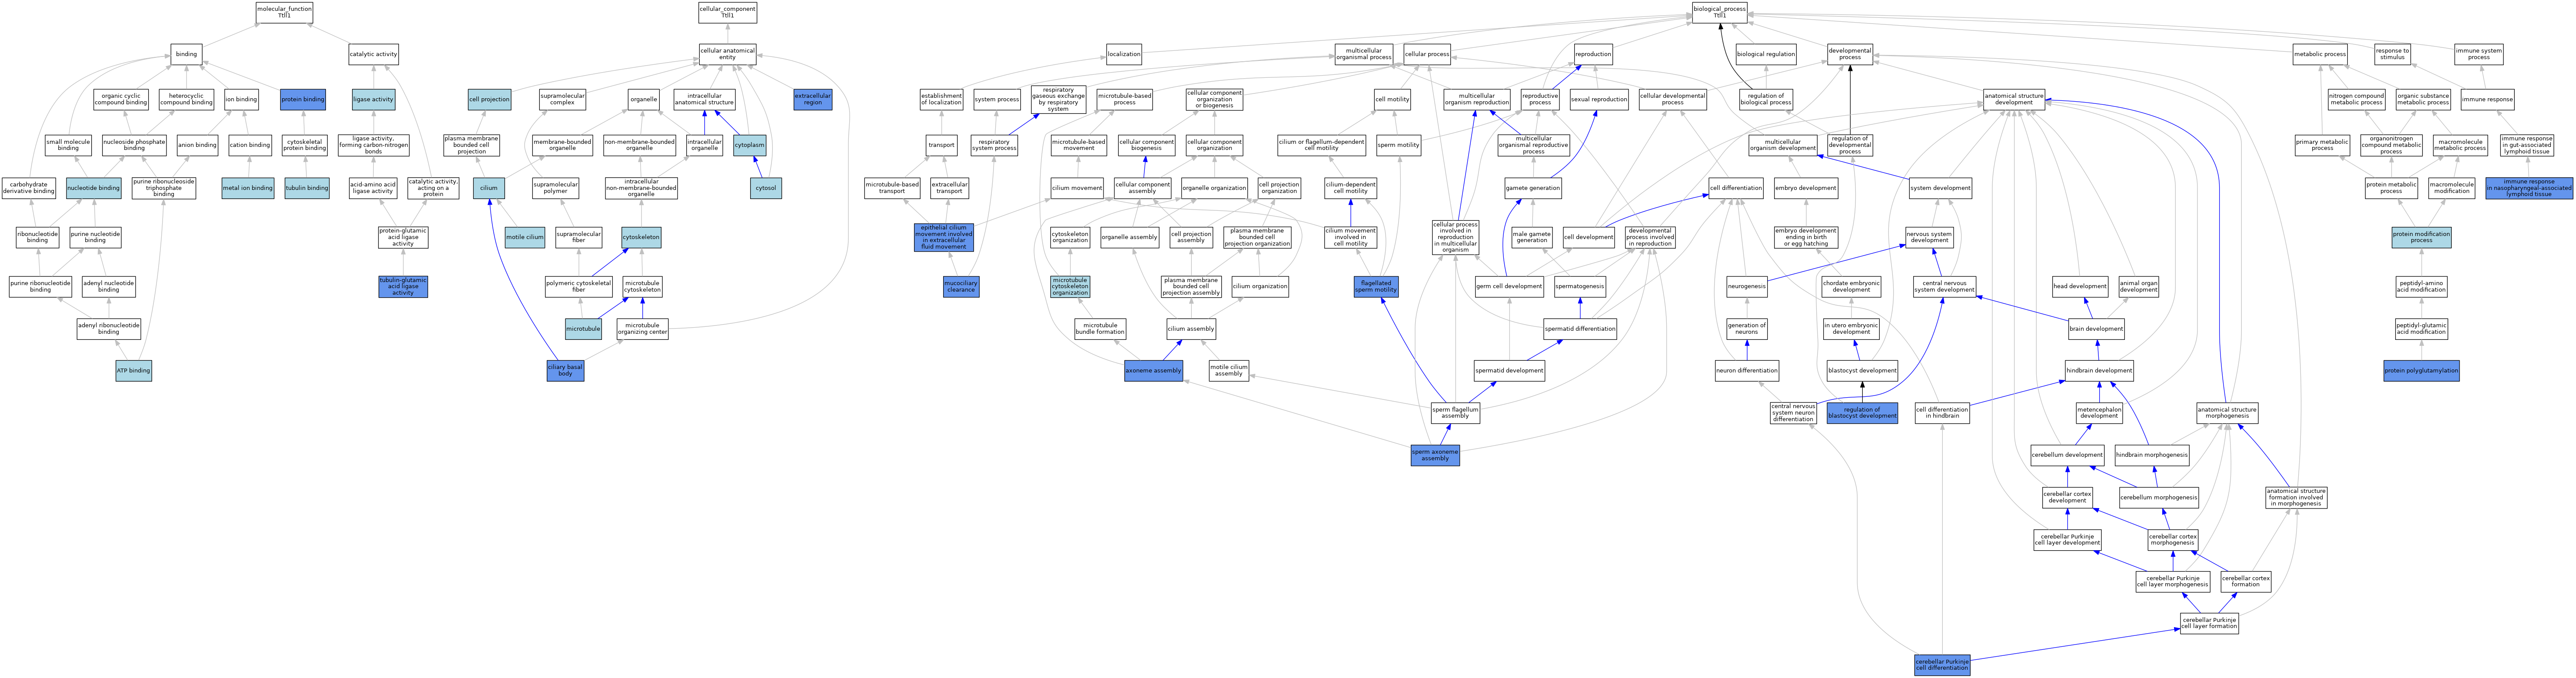Click 'intracellular anatomical structure' node
Screen dimensions: 2576x678
[x=704, y=100]
